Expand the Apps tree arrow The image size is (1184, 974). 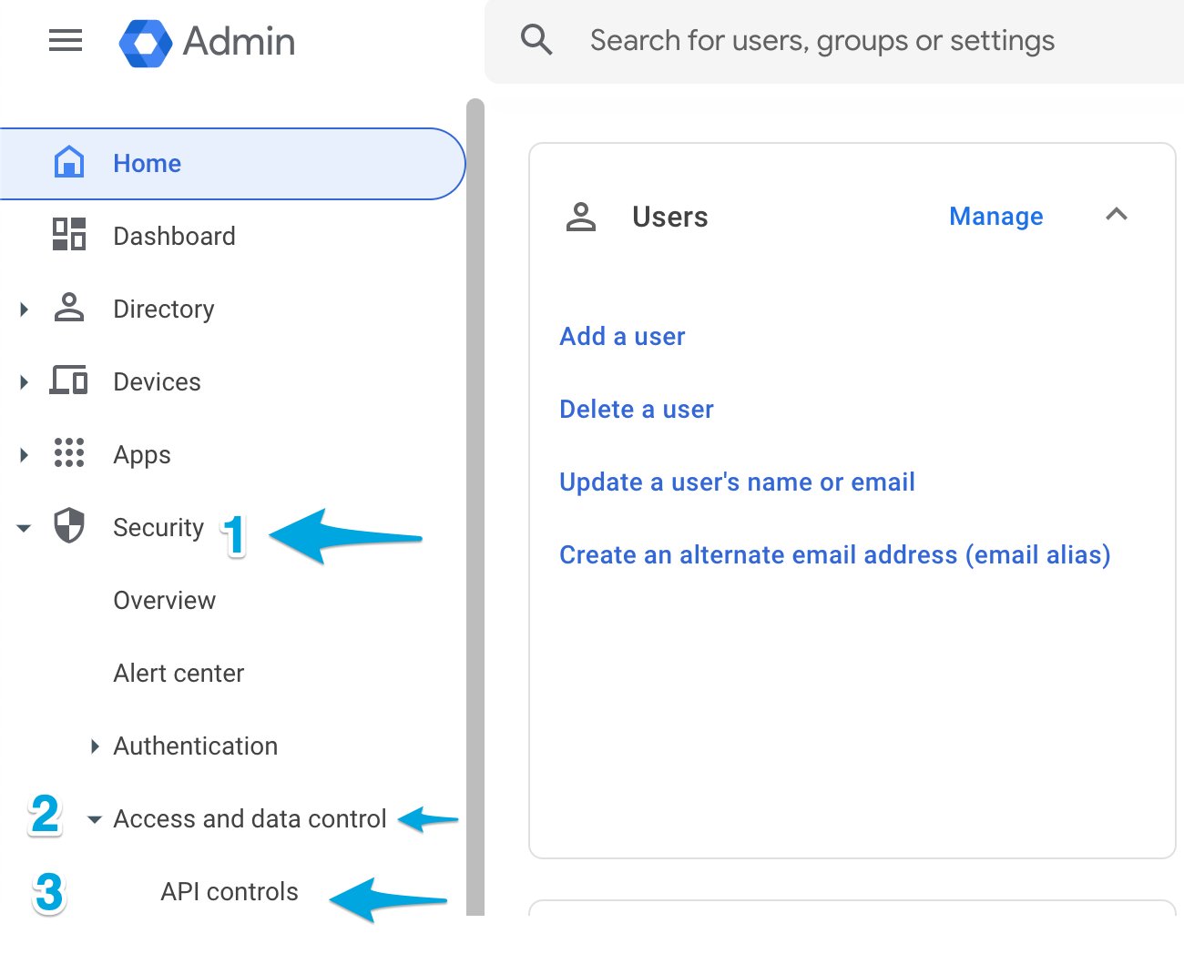pyautogui.click(x=25, y=455)
